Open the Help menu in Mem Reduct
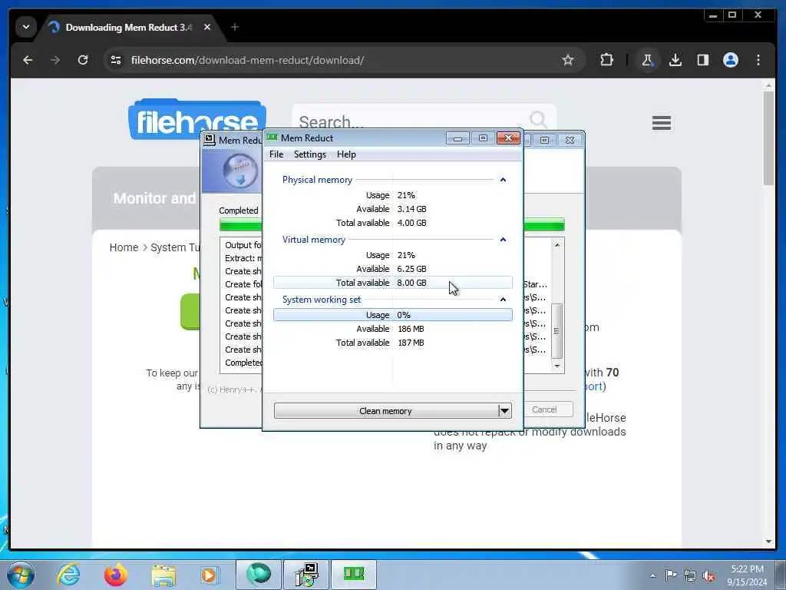This screenshot has width=786, height=590. [x=346, y=154]
